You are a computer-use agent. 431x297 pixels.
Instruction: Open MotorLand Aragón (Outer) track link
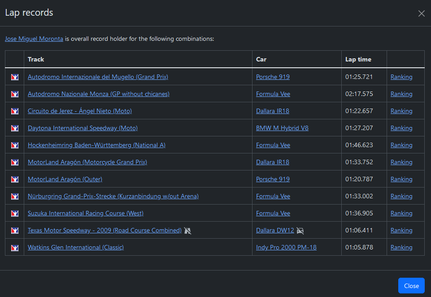(65, 179)
